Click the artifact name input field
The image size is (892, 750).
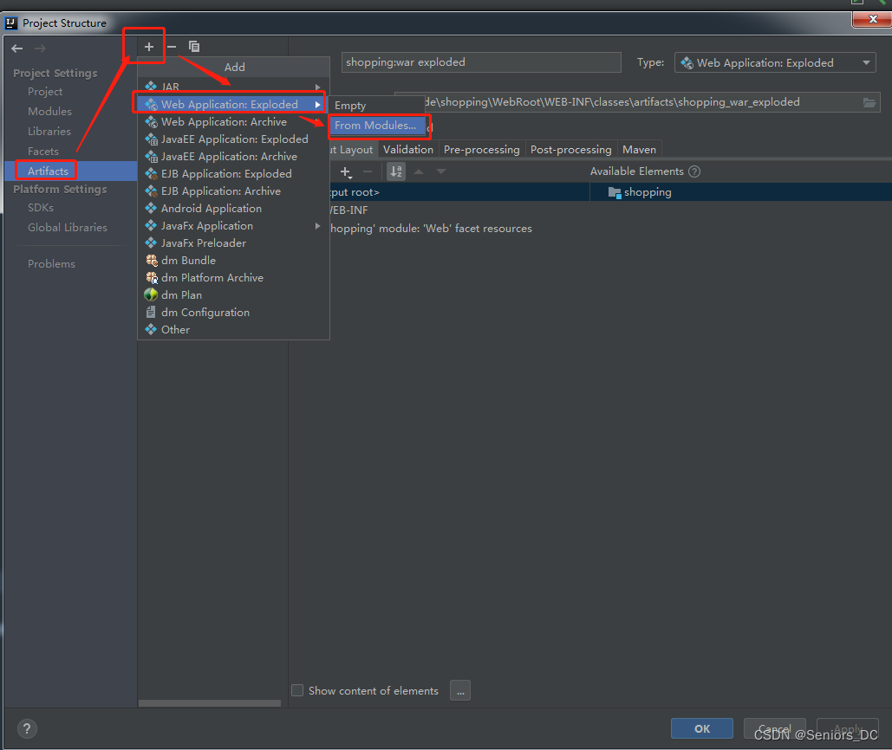[x=481, y=62]
